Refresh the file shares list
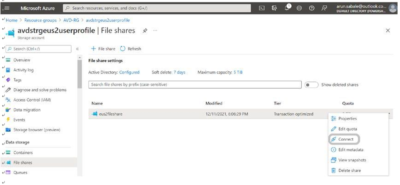The image size is (400, 185). pos(131,49)
